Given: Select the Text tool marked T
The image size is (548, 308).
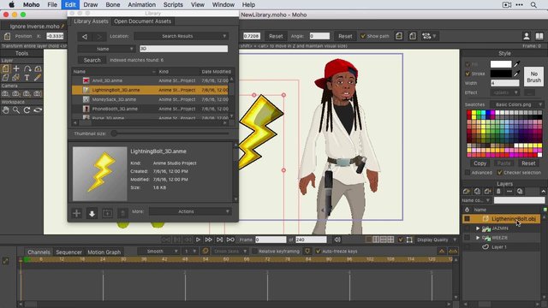Looking at the screenshot, I should [27, 78].
